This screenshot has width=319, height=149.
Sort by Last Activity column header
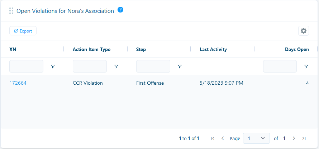[213, 49]
